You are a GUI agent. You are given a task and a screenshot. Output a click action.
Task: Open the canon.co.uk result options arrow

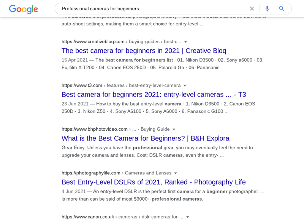coord(187,217)
